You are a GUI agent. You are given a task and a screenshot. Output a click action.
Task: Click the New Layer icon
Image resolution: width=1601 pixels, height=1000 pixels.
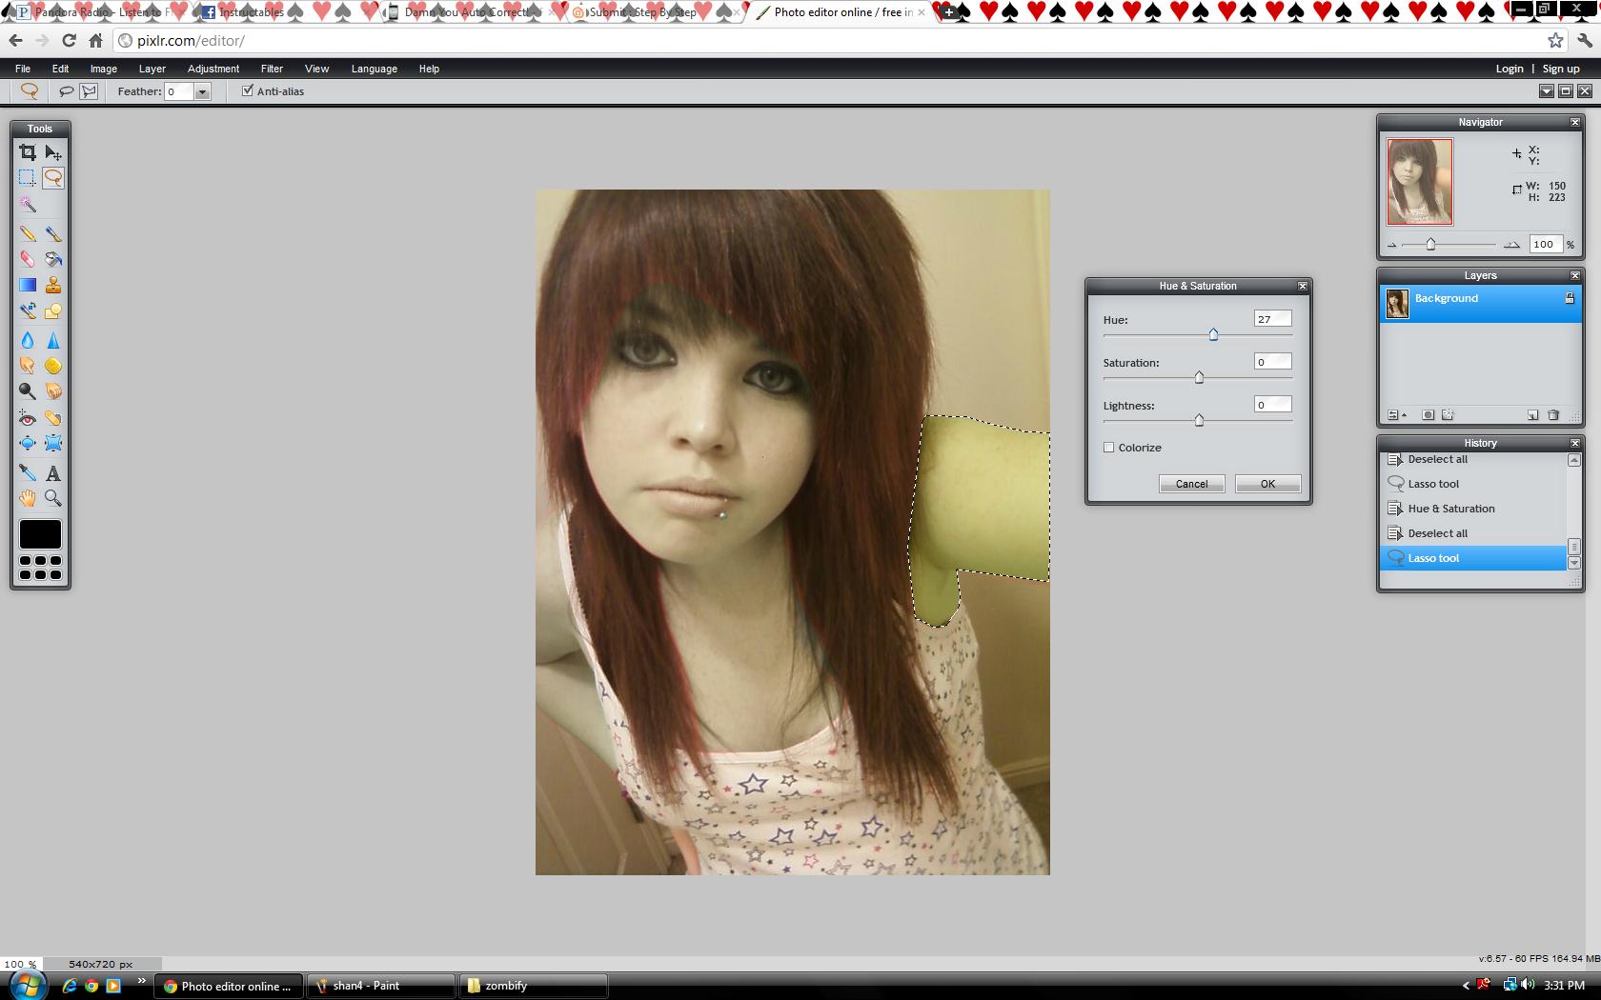(x=1533, y=415)
